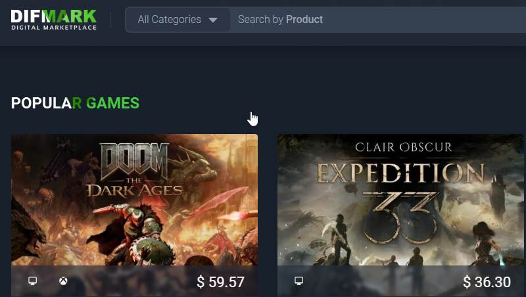This screenshot has height=297, width=526.
Task: Select the $ 36.30 price on Expedition 33
Action: pyautogui.click(x=487, y=282)
